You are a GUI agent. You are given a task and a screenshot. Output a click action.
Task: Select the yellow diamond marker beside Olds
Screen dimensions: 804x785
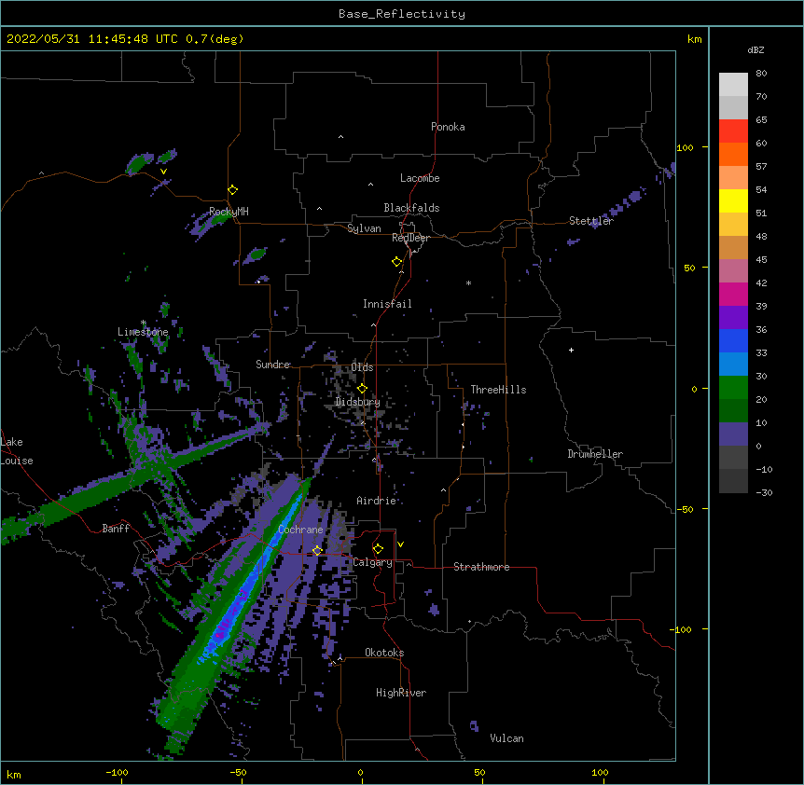pyautogui.click(x=362, y=389)
